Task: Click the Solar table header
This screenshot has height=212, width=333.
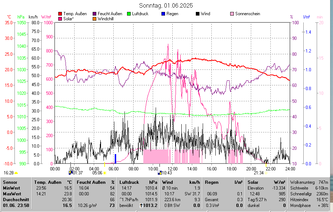Action: click(253, 182)
